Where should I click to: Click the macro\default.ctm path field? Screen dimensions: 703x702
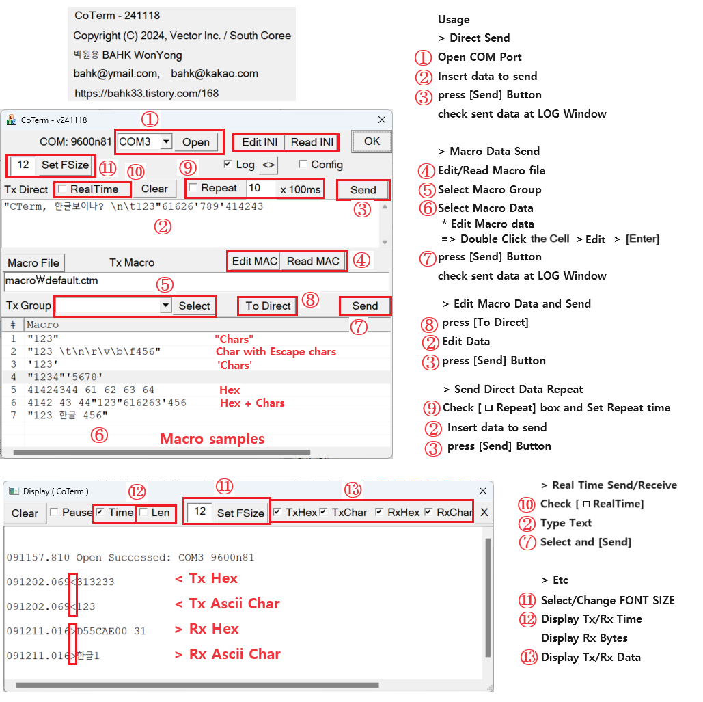pos(196,281)
